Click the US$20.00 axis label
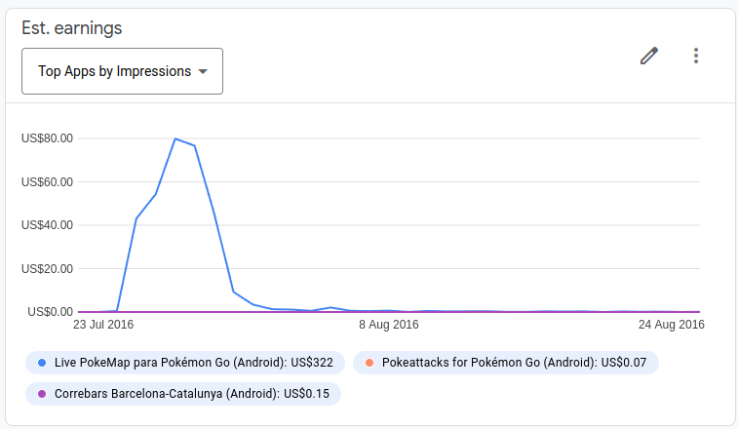The image size is (738, 429). 47,268
